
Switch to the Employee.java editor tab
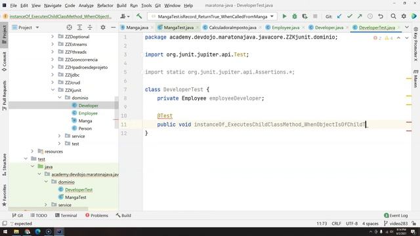point(285,28)
